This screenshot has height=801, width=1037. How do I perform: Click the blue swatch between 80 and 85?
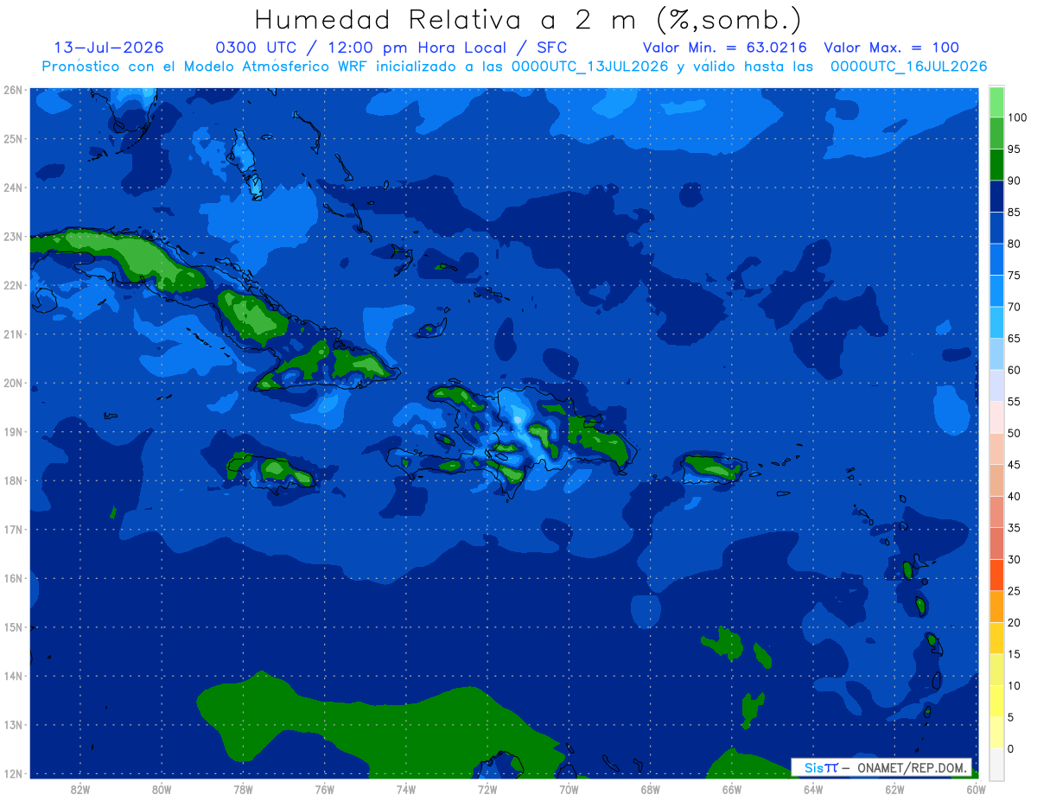click(996, 229)
